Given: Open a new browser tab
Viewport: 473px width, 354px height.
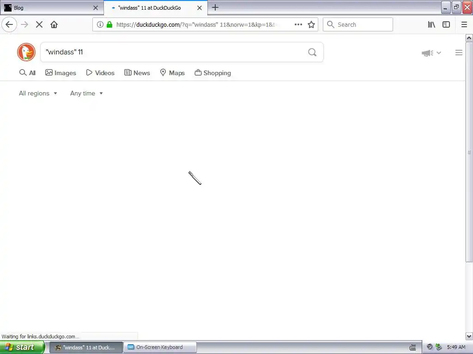Looking at the screenshot, I should pos(215,7).
